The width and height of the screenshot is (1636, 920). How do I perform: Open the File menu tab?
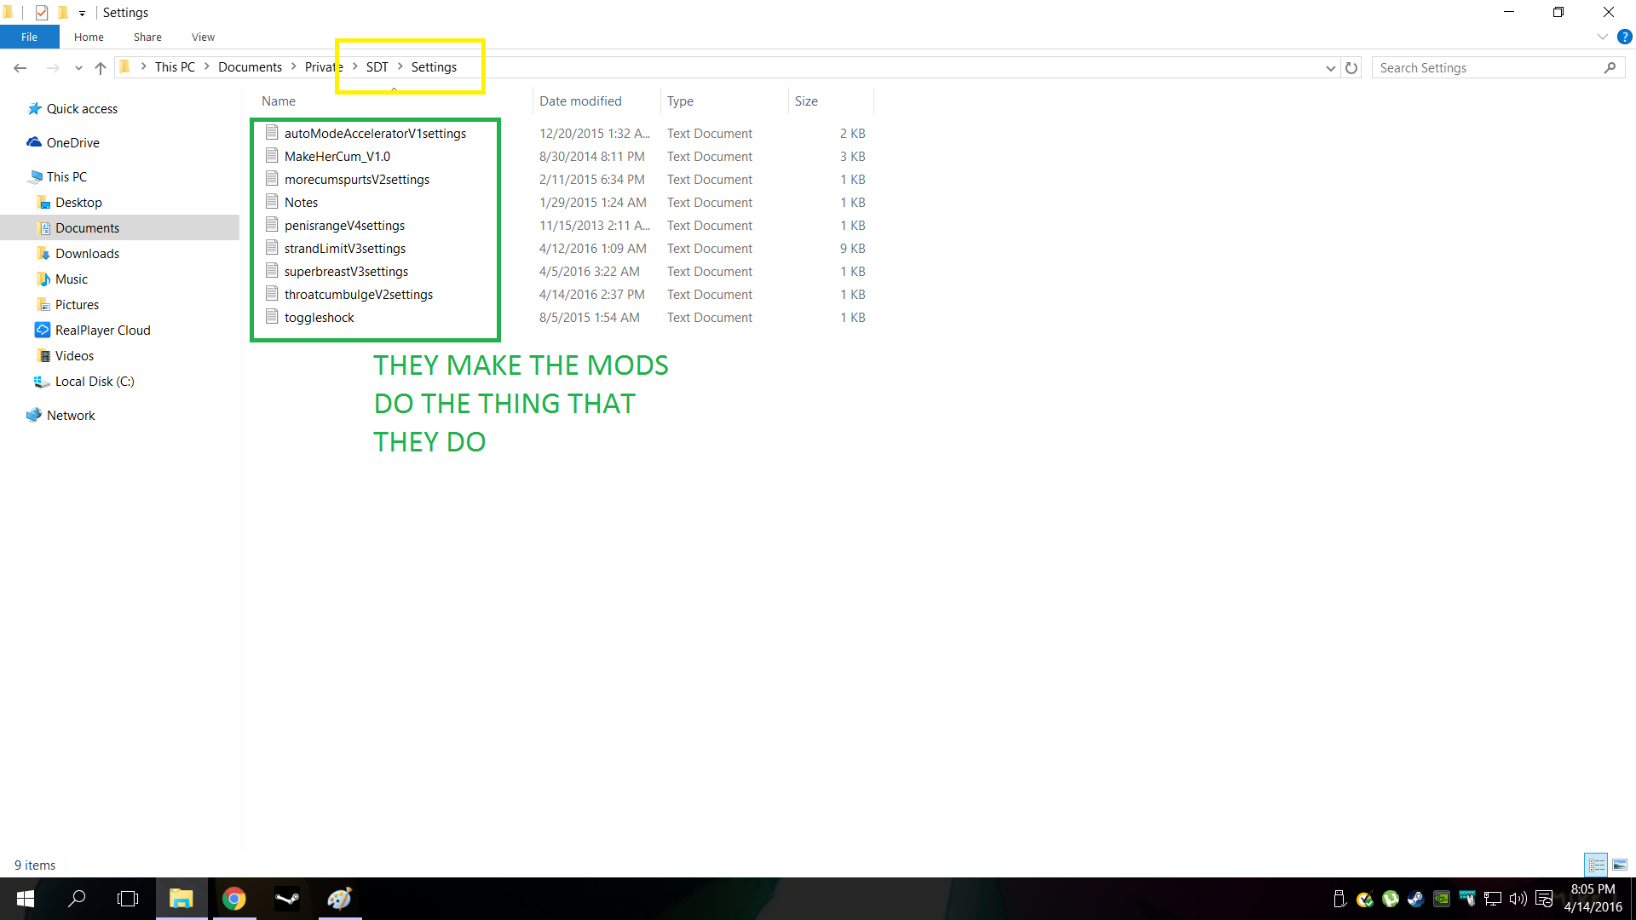tap(30, 37)
